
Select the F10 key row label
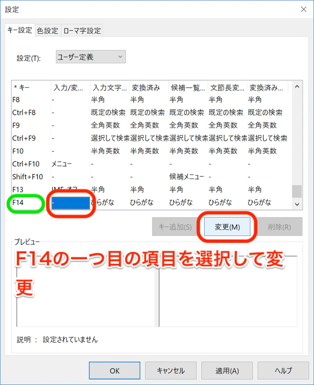18,151
